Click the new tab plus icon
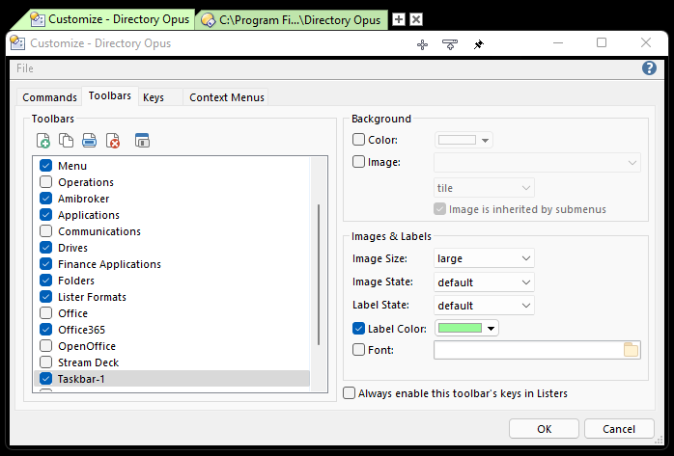Viewport: 674px width, 456px height. 399,19
